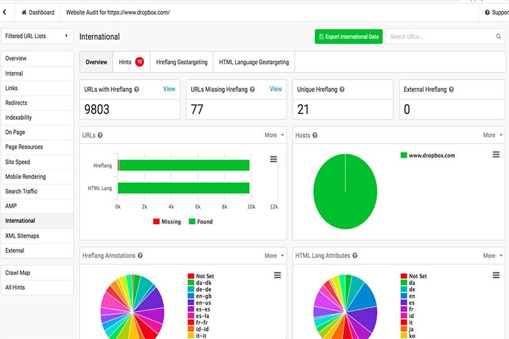Open Site Speed in sidebar

coord(37,161)
